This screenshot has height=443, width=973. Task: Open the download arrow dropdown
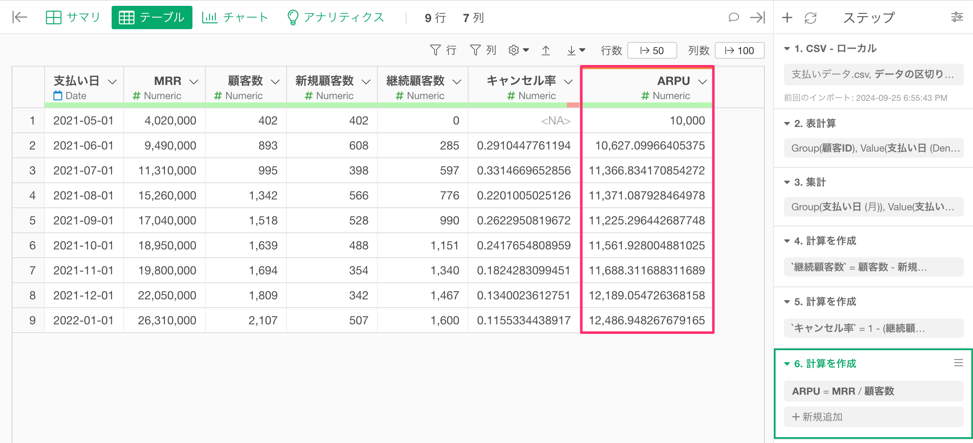tap(576, 50)
